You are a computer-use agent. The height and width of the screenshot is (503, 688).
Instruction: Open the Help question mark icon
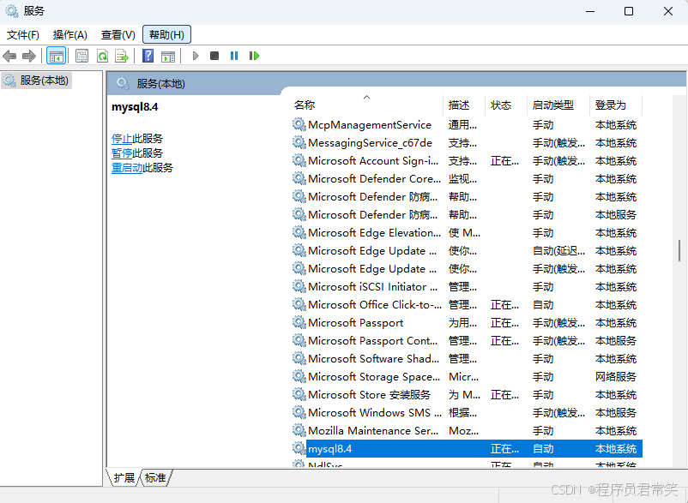click(x=148, y=56)
